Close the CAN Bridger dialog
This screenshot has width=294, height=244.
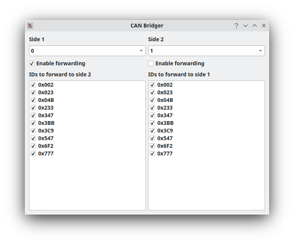coord(263,26)
